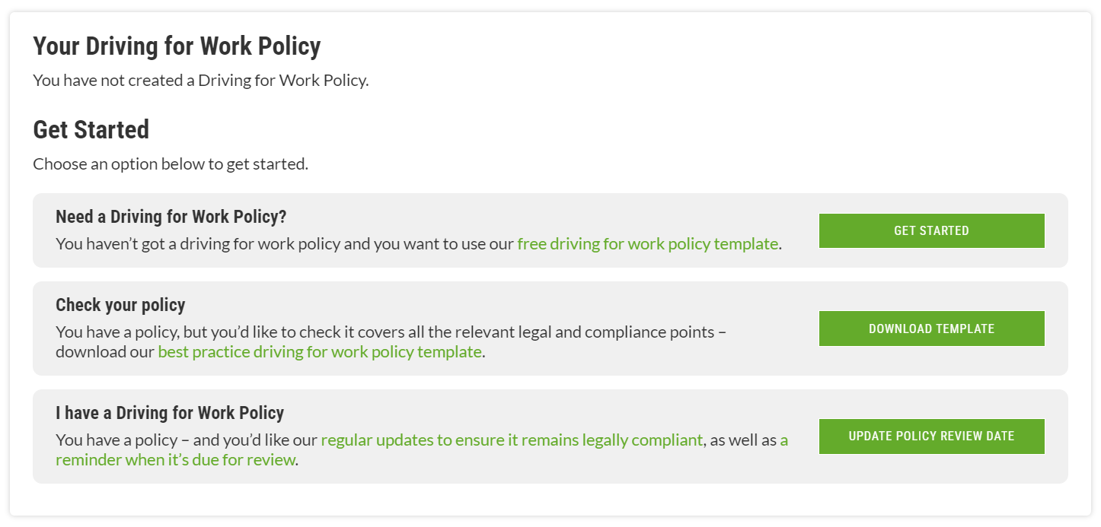Open the free driving for work policy template link
Image resolution: width=1101 pixels, height=527 pixels.
[x=647, y=243]
